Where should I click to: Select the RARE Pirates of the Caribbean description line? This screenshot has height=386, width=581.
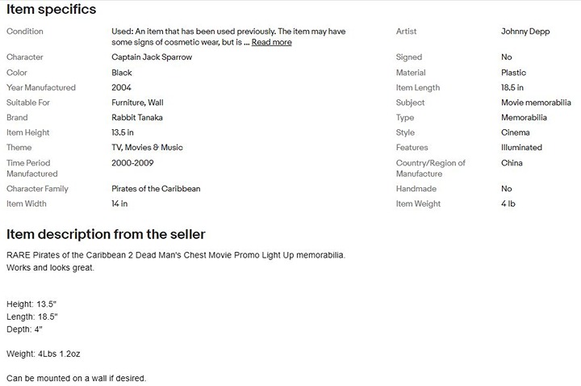click(176, 255)
